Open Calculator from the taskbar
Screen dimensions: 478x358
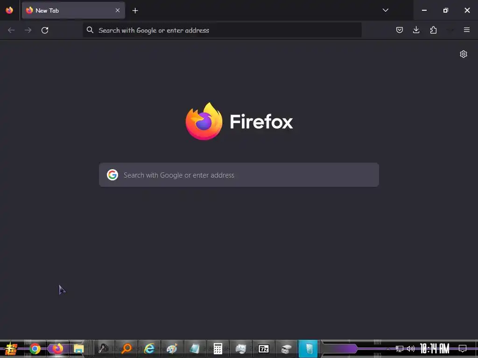click(x=218, y=349)
